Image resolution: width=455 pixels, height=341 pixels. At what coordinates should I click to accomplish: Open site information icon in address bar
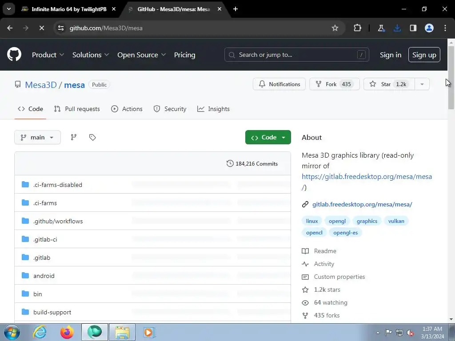61,28
